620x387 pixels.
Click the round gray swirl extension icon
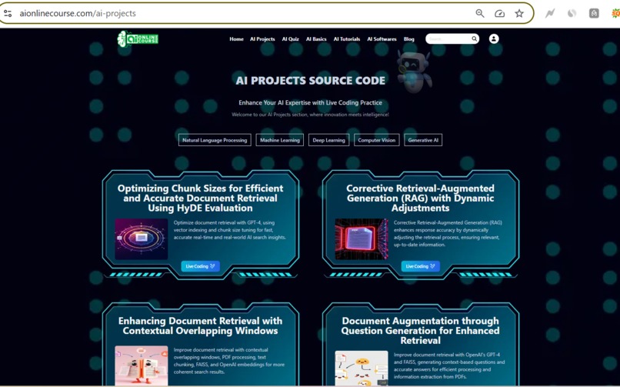[572, 13]
